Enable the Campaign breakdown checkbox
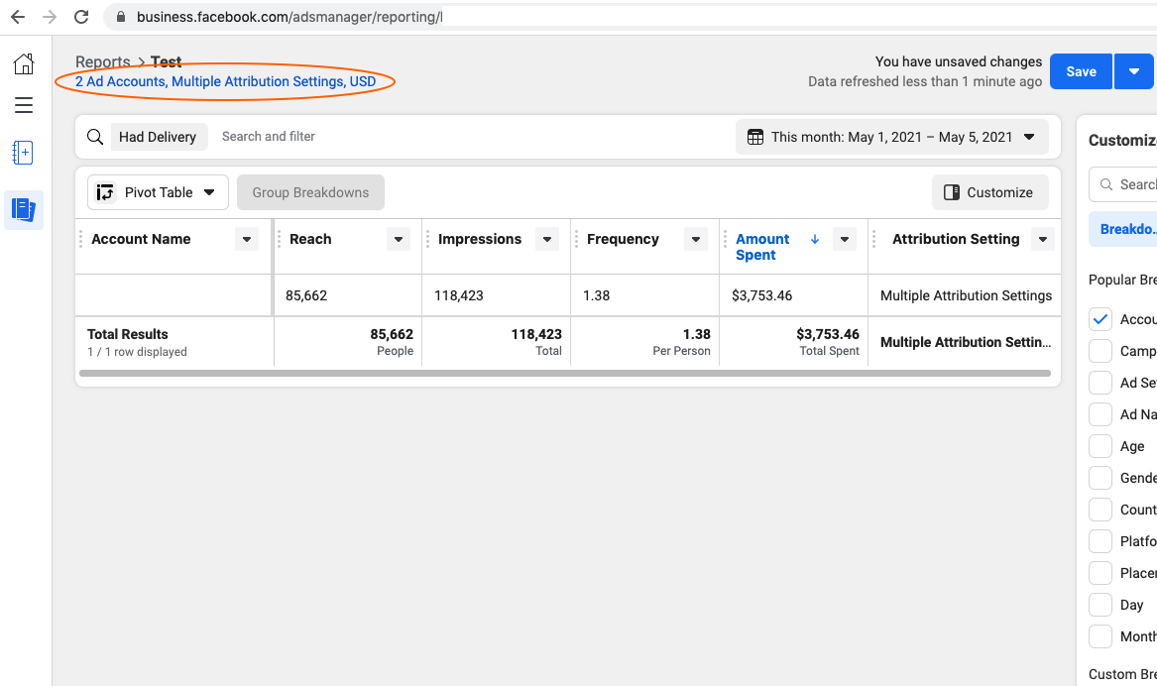The image size is (1157, 686). (1100, 350)
